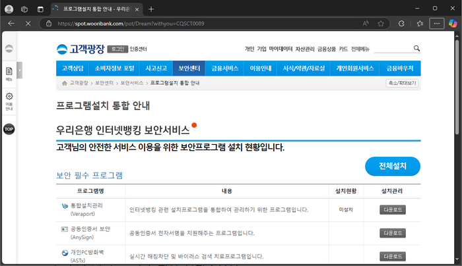Click the browser address bar URL
Image resolution: width=462 pixels, height=266 pixels.
pos(131,23)
